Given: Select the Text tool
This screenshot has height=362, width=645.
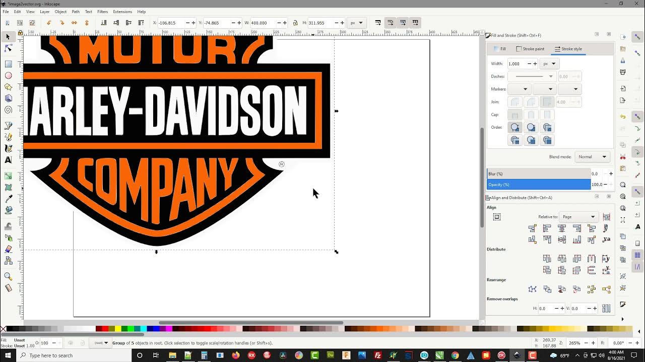Looking at the screenshot, I should (8, 160).
